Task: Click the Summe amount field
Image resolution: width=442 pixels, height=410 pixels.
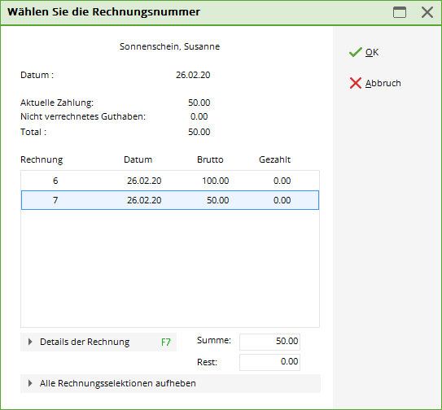Action: point(269,342)
